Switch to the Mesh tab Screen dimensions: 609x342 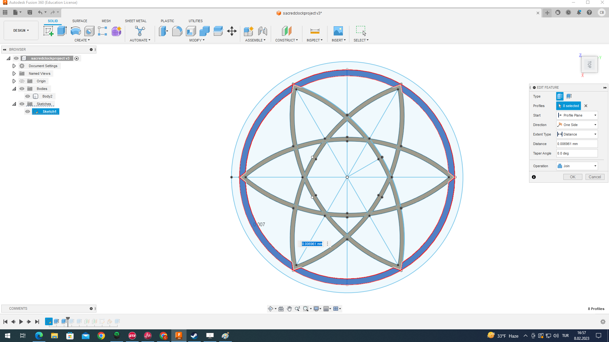[106, 21]
